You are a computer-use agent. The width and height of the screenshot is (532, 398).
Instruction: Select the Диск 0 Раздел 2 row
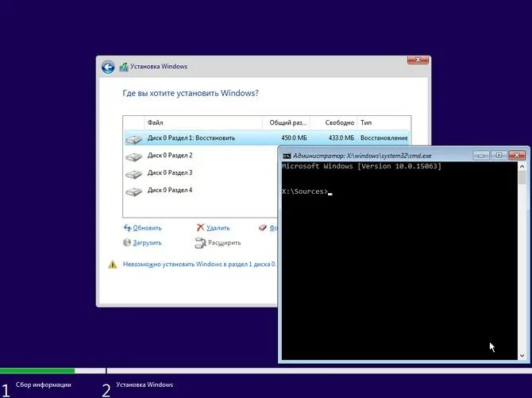[201, 156]
